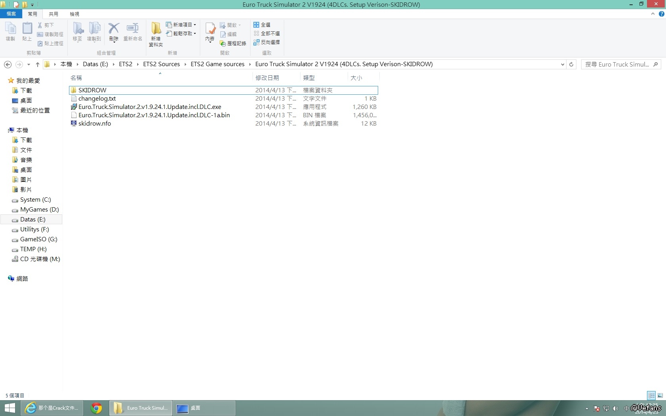This screenshot has width=666, height=416.
Task: Click Favorites in the navigation pane
Action: pyautogui.click(x=24, y=80)
